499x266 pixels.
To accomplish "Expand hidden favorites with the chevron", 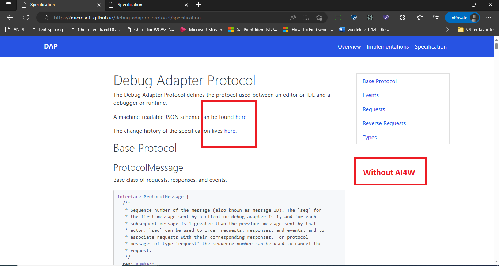I will click(x=447, y=30).
